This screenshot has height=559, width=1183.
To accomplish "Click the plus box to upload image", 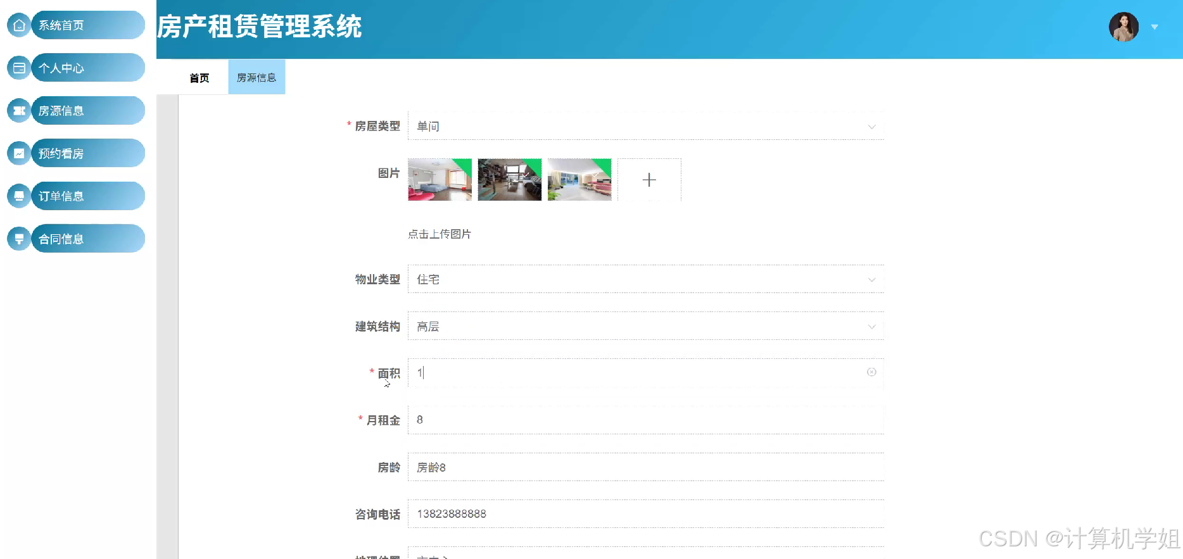I will point(649,180).
